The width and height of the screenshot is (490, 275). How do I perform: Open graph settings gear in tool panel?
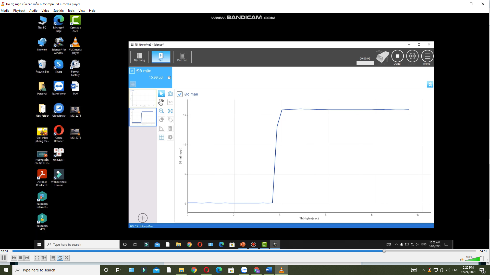point(170,137)
